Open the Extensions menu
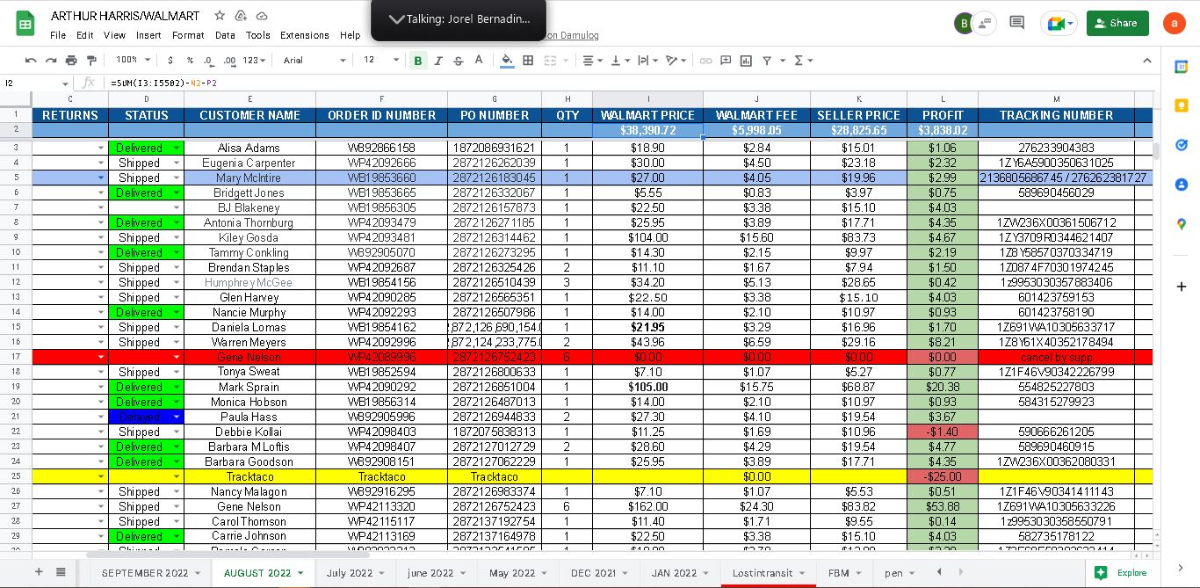The image size is (1200, 588). [x=305, y=35]
